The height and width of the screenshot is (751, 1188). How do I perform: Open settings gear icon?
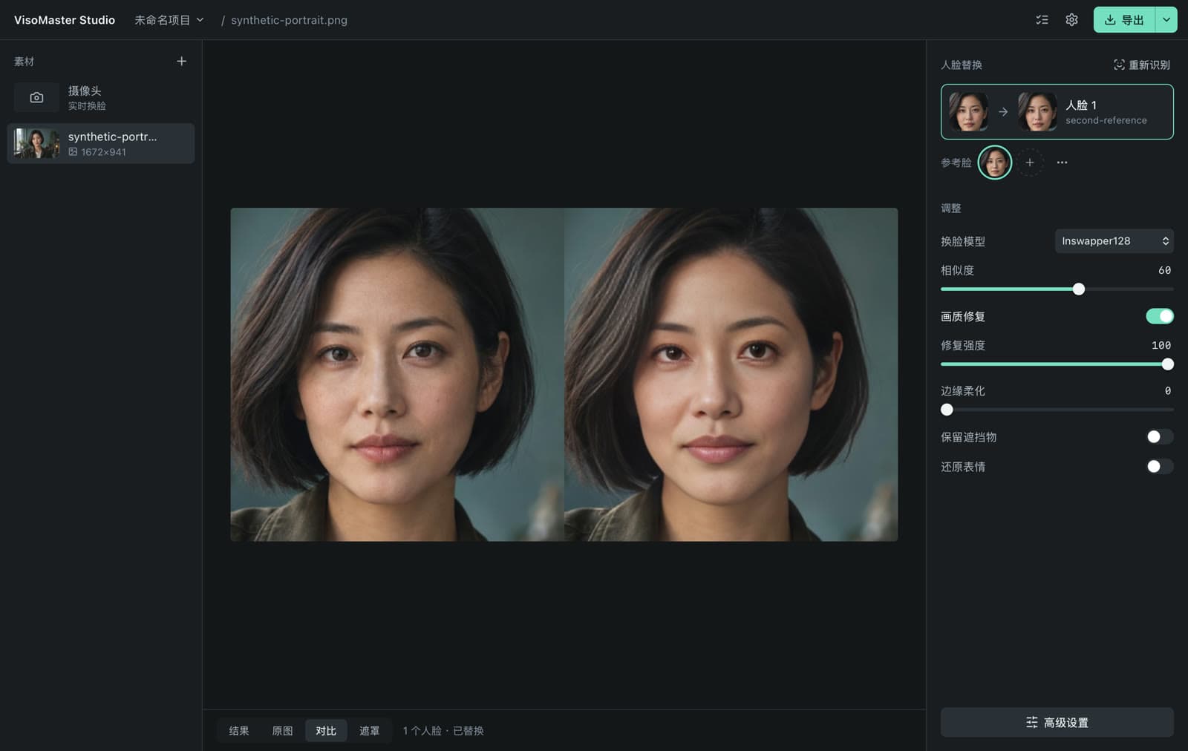(1071, 20)
